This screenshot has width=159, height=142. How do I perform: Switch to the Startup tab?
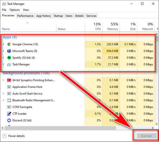58,16
